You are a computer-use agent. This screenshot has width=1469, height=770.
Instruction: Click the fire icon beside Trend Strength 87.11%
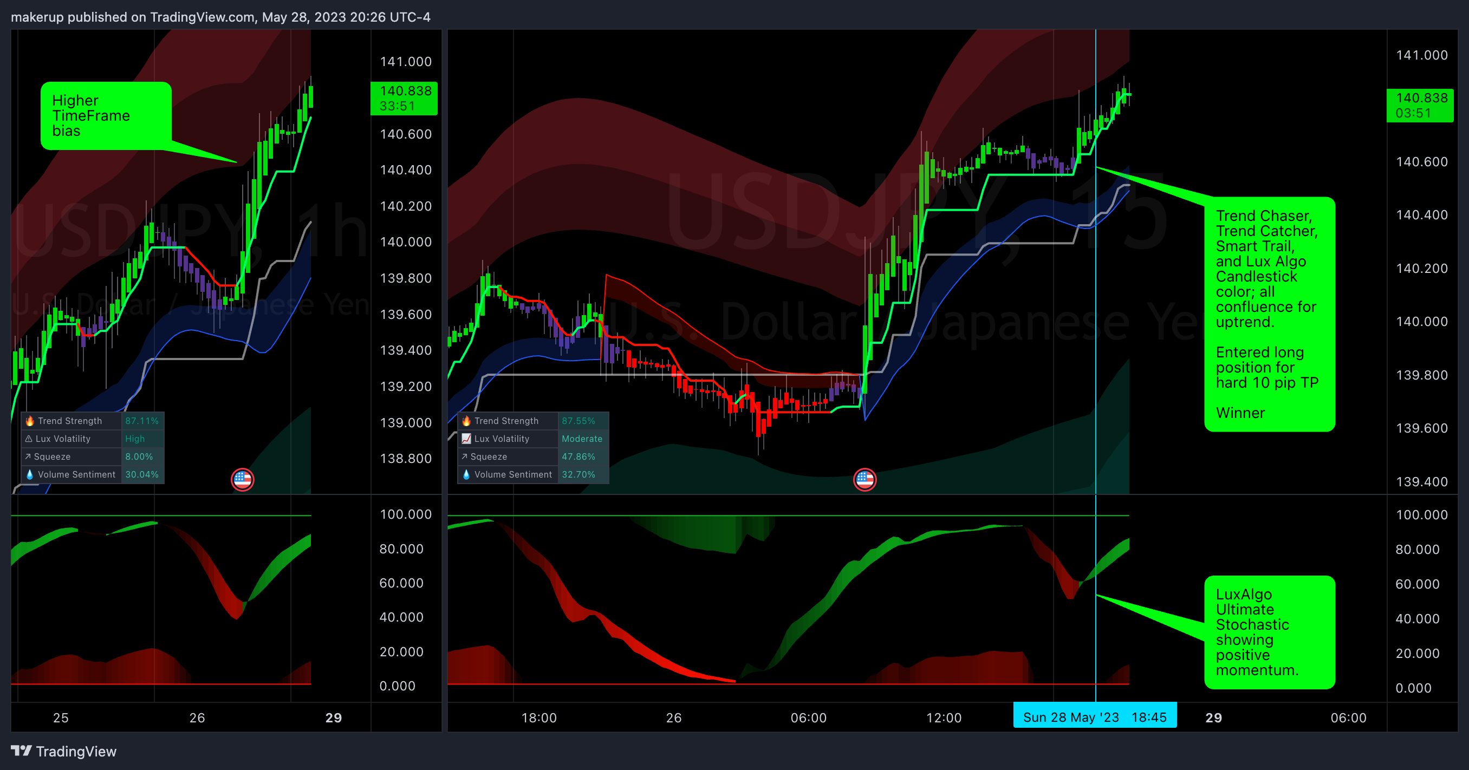pos(30,421)
